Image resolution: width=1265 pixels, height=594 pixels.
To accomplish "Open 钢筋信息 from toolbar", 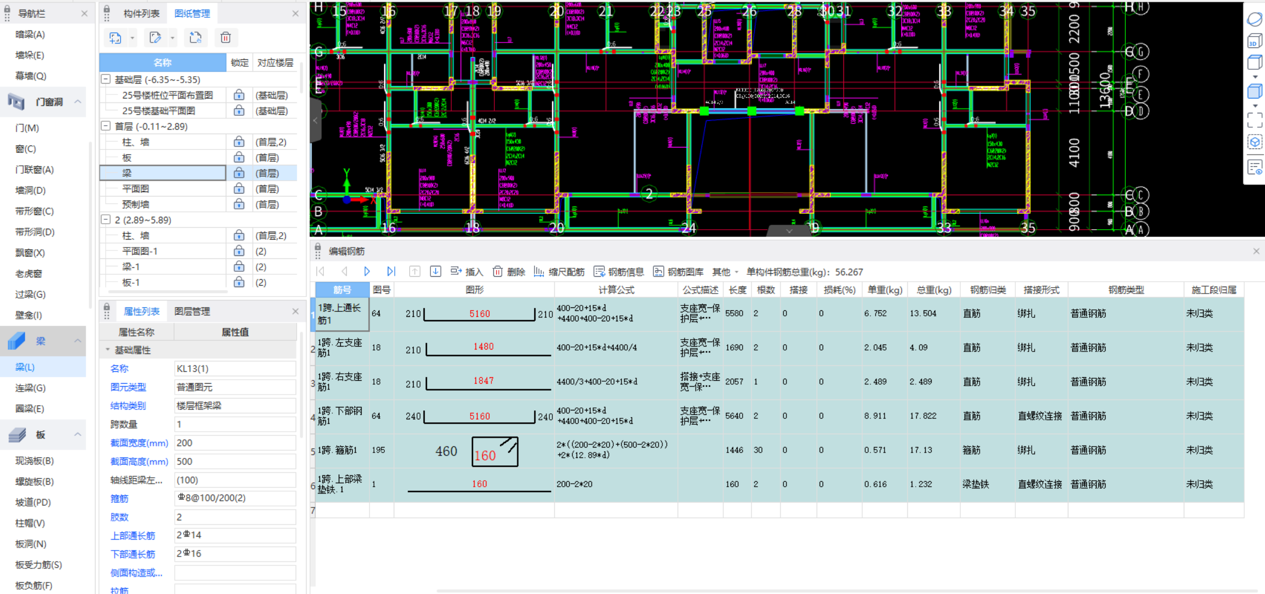I will tap(619, 272).
